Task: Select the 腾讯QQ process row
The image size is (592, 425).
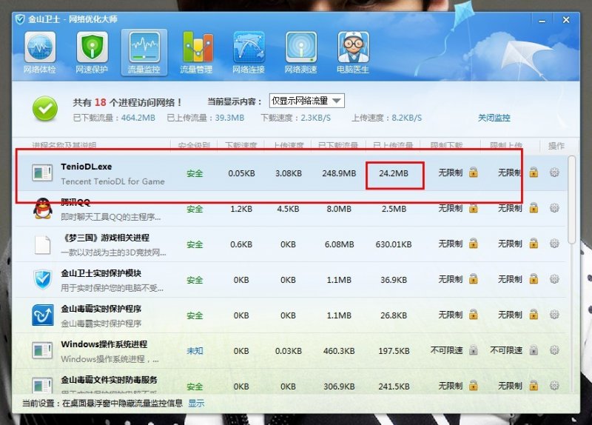Action: pyautogui.click(x=290, y=209)
